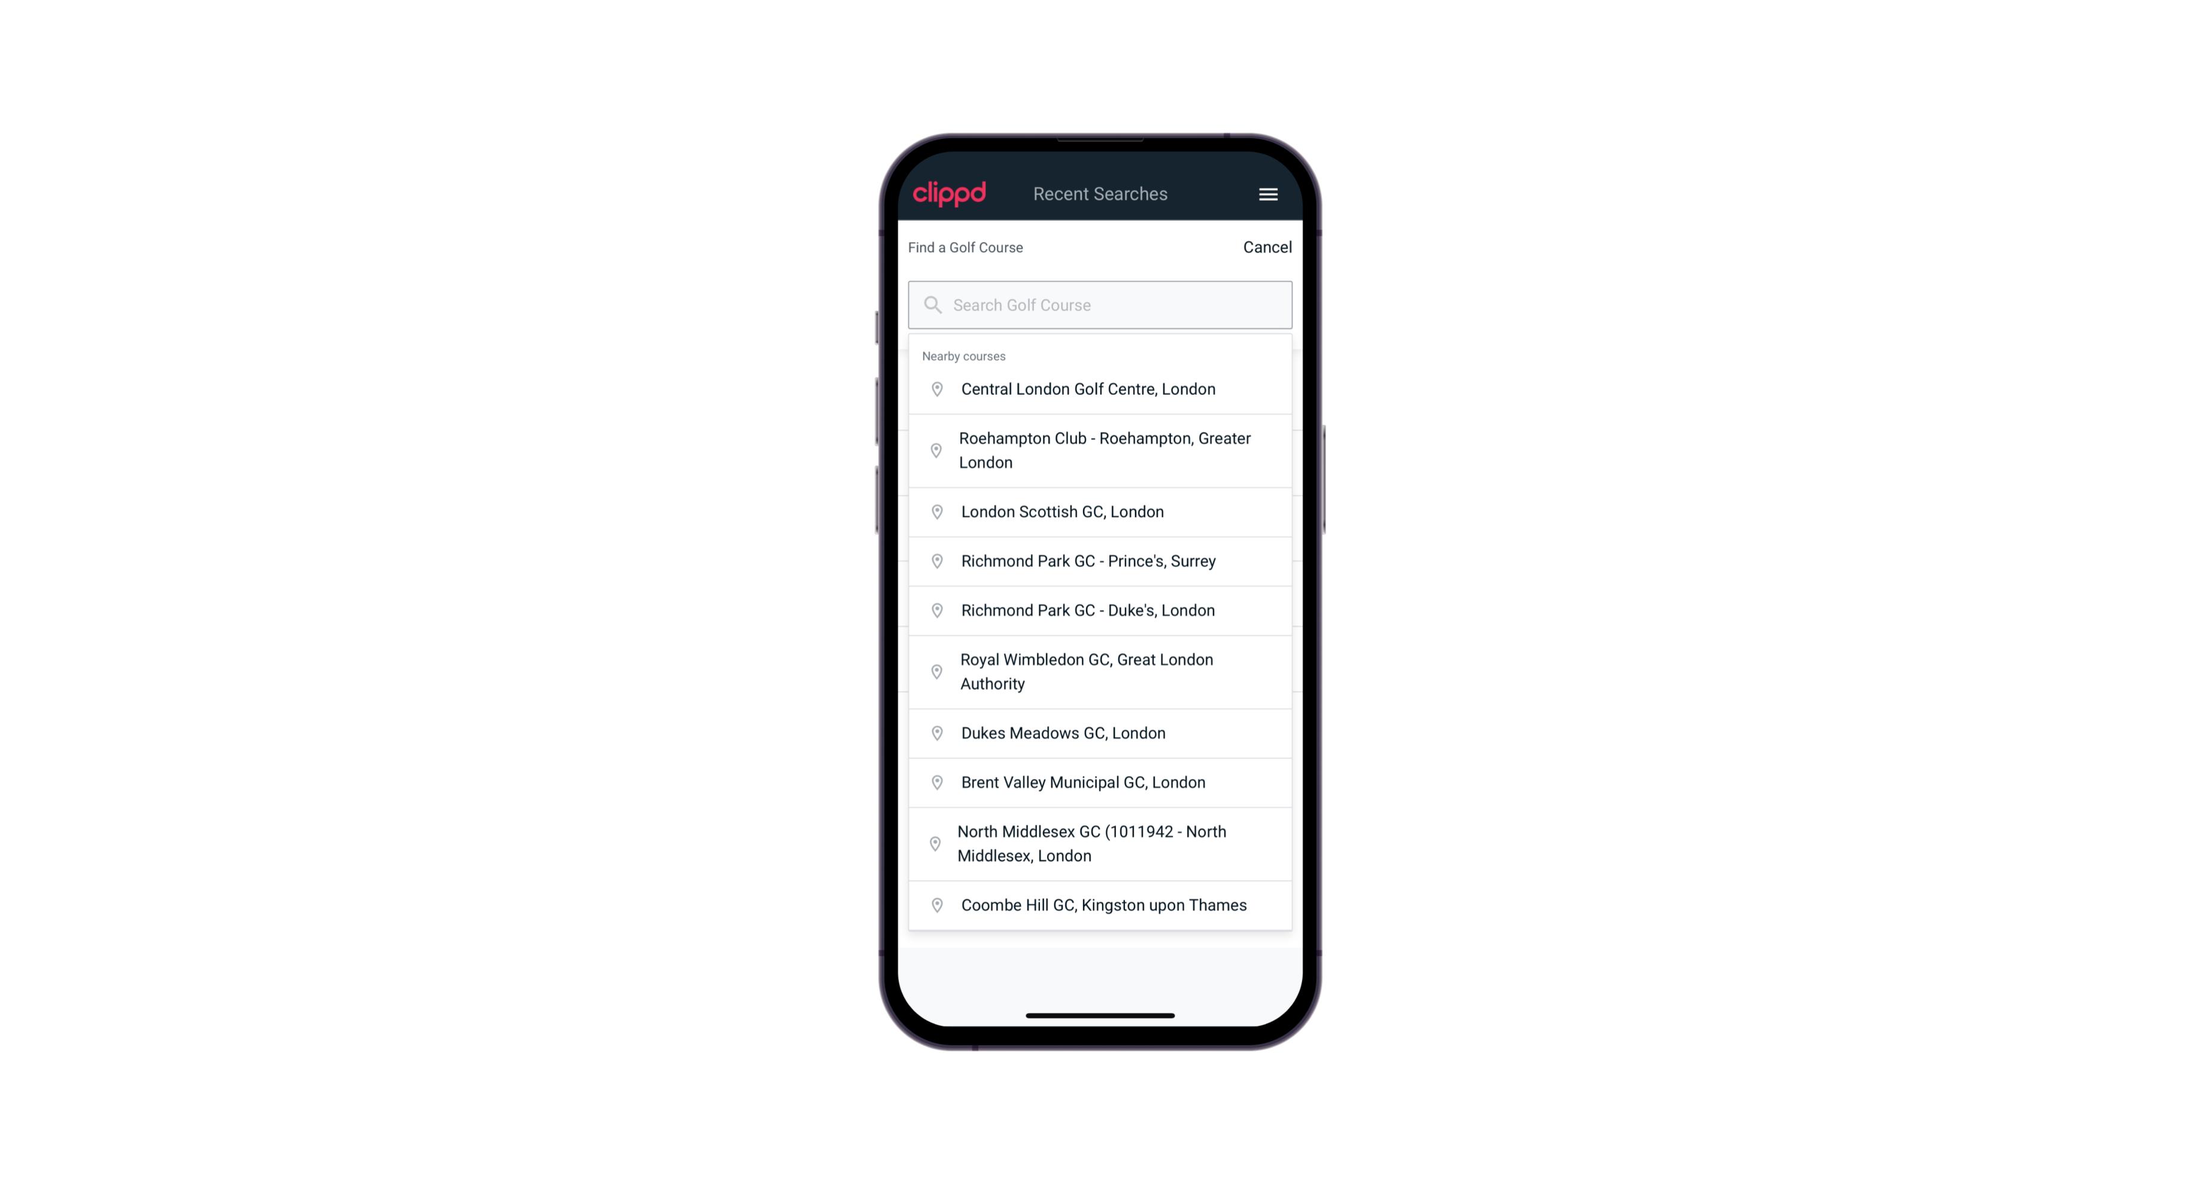This screenshot has width=2202, height=1184.
Task: Select Brent Valley Municipal GC London
Action: (1101, 781)
